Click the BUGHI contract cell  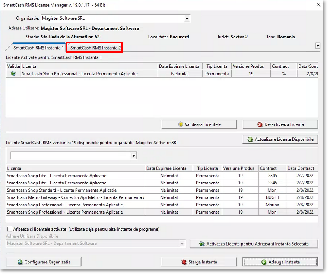[x=272, y=197]
